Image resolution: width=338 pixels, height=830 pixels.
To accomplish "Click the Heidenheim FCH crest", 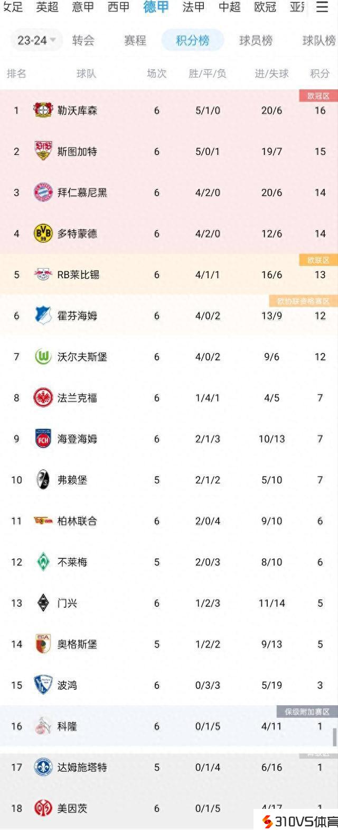I will coord(43,439).
